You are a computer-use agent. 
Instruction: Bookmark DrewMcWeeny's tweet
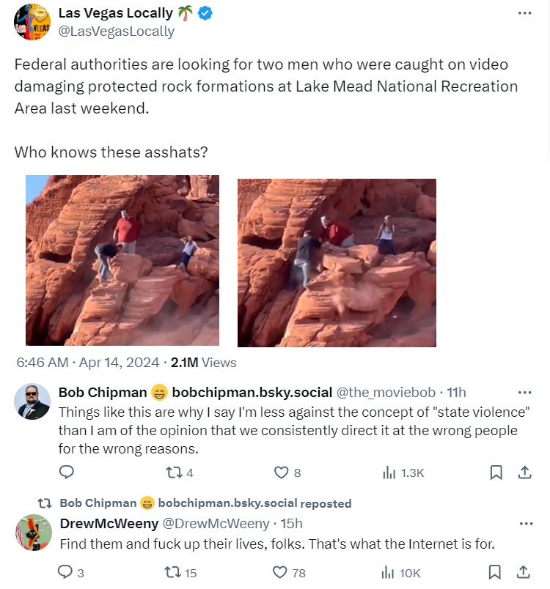(x=496, y=572)
